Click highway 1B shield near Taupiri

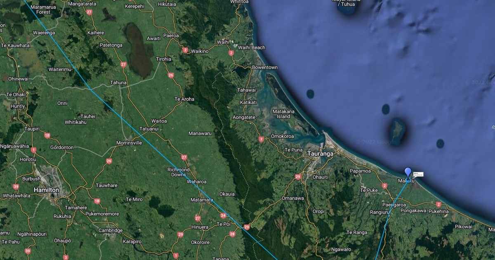tap(47, 135)
